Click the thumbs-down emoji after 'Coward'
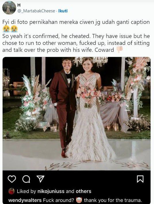The image size is (154, 204). click(120, 49)
